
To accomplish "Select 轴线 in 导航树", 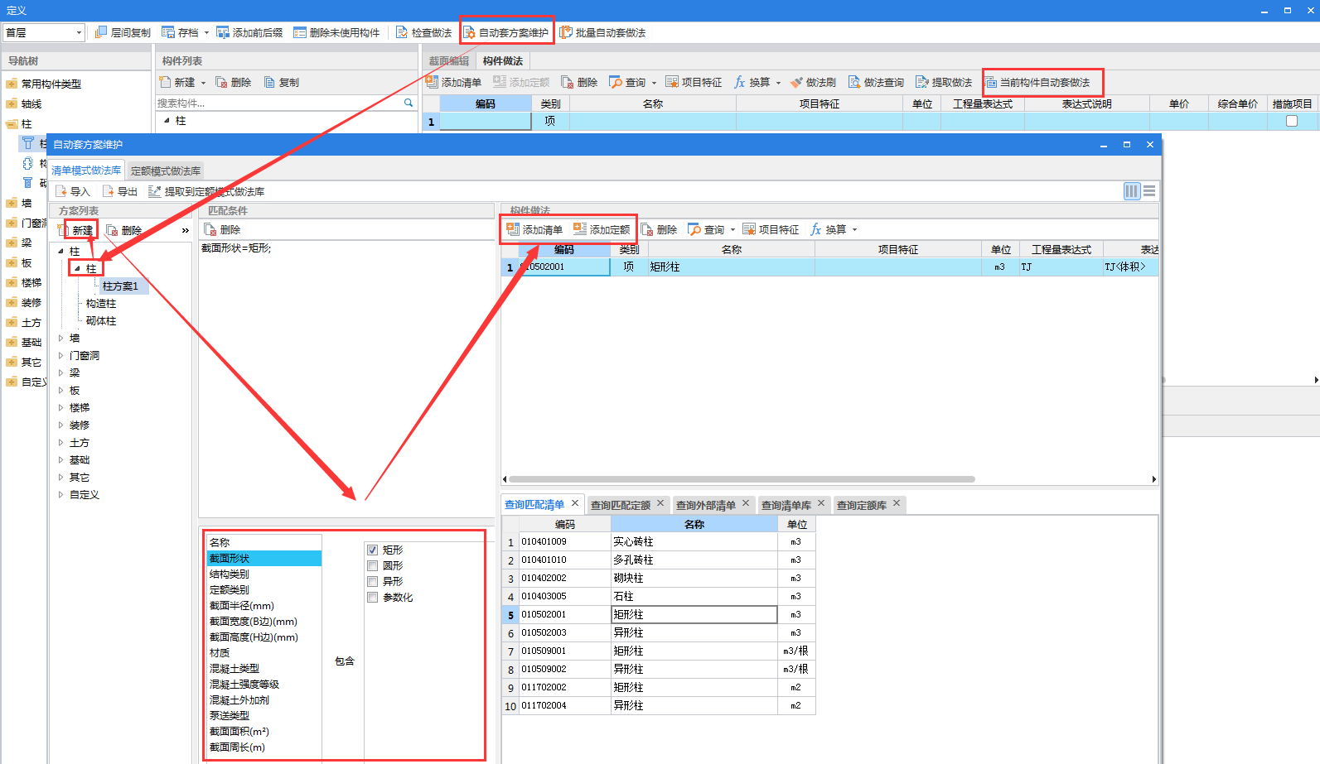I will pyautogui.click(x=31, y=103).
